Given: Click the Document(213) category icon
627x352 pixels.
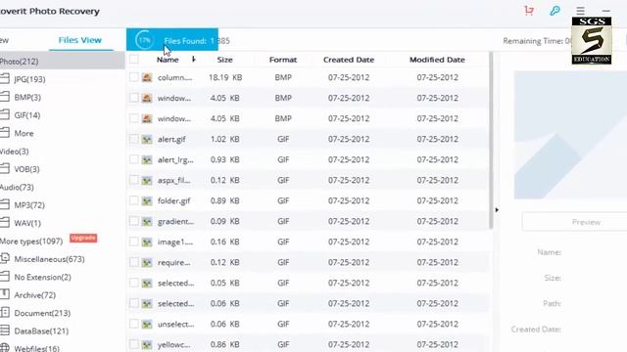Looking at the screenshot, I should [4, 312].
